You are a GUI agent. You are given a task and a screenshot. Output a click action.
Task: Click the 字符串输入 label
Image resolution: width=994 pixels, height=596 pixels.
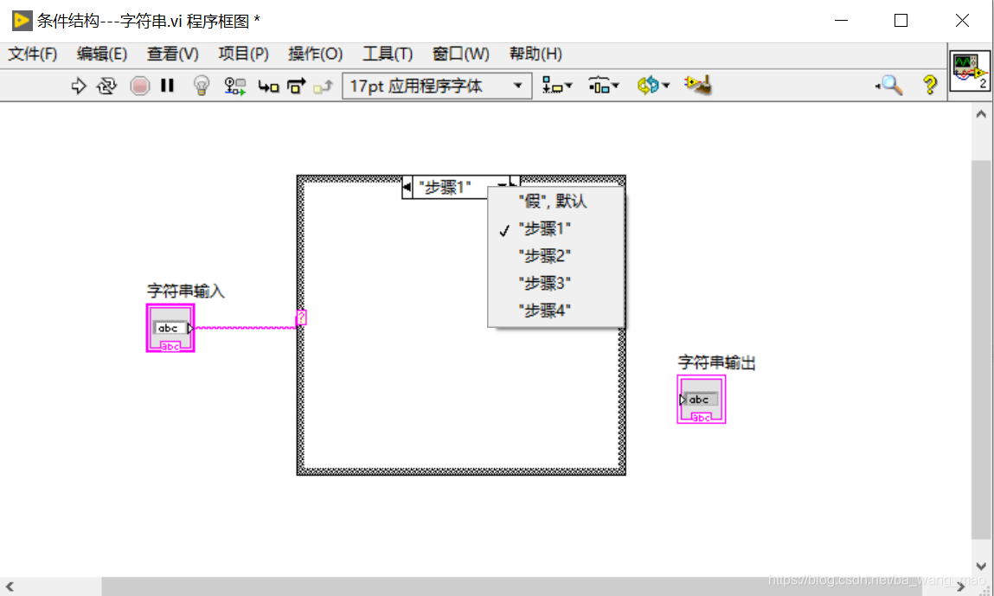(x=186, y=291)
